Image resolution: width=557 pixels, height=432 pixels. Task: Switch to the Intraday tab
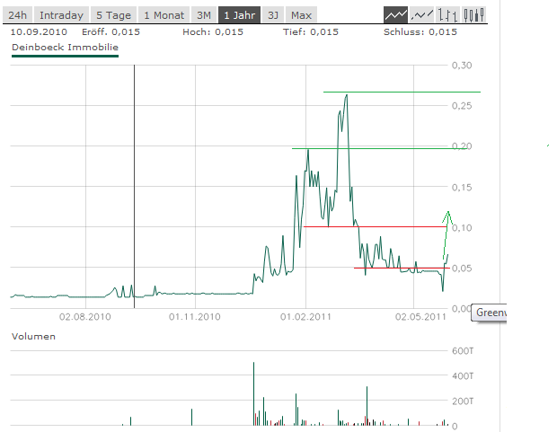click(x=61, y=15)
